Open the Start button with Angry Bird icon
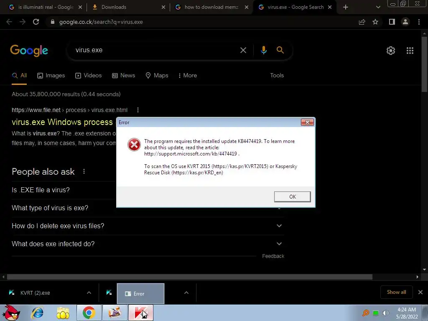Viewport: 428px width, 321px height. [11, 313]
